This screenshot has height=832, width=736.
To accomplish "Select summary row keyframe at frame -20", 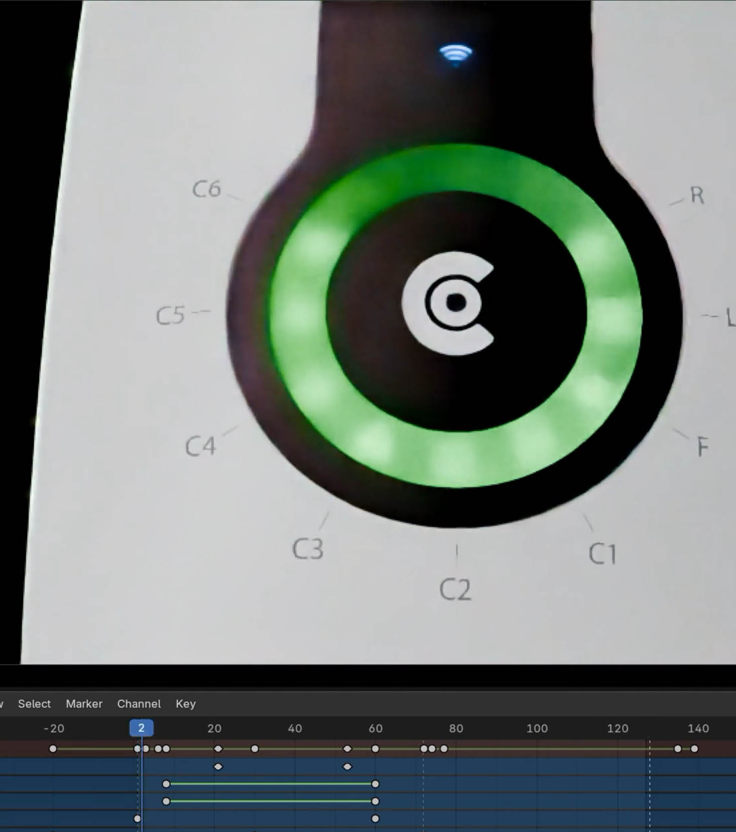I will click(53, 749).
